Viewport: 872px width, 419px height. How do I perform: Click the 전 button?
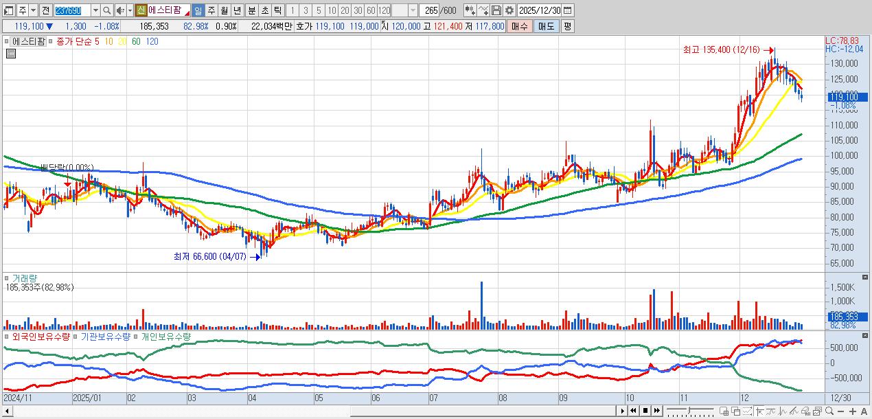[45, 10]
